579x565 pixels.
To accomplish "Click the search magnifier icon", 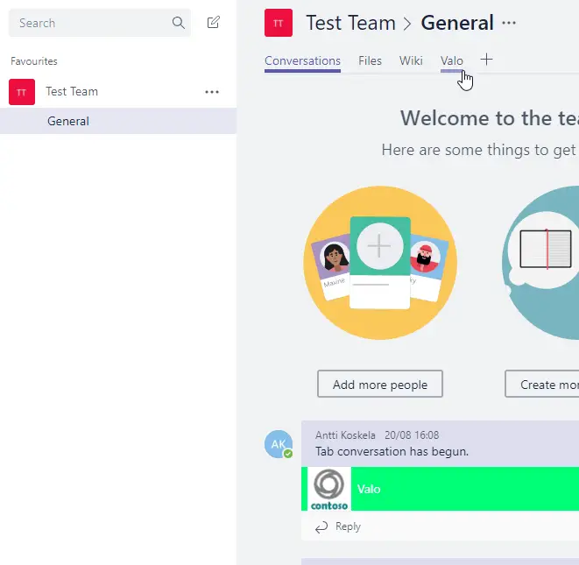I will click(179, 23).
